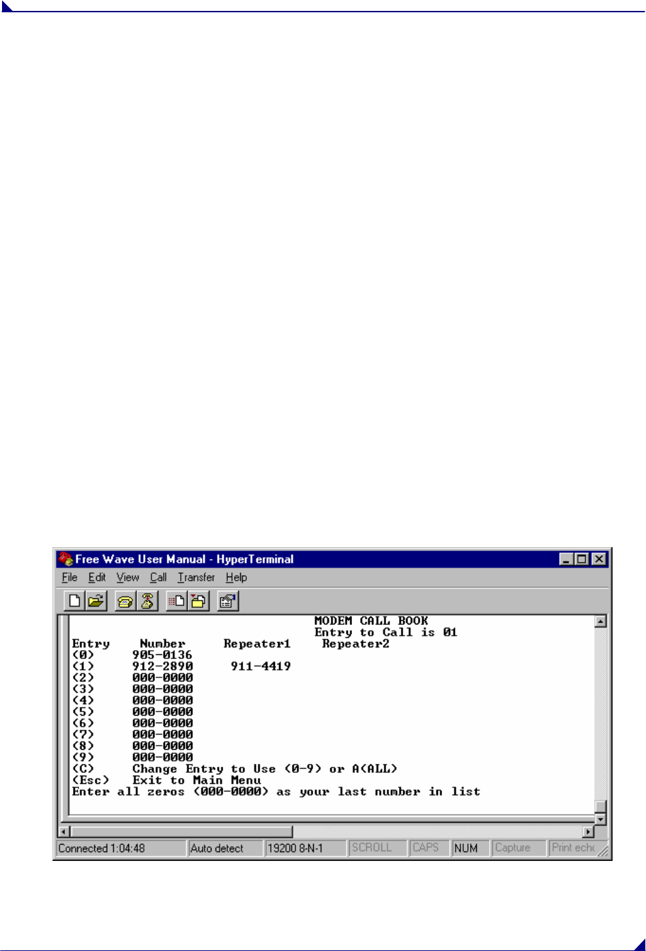Viewport: 646px width, 951px height.
Task: Click the Repeater2 column header
Action: (x=355, y=643)
